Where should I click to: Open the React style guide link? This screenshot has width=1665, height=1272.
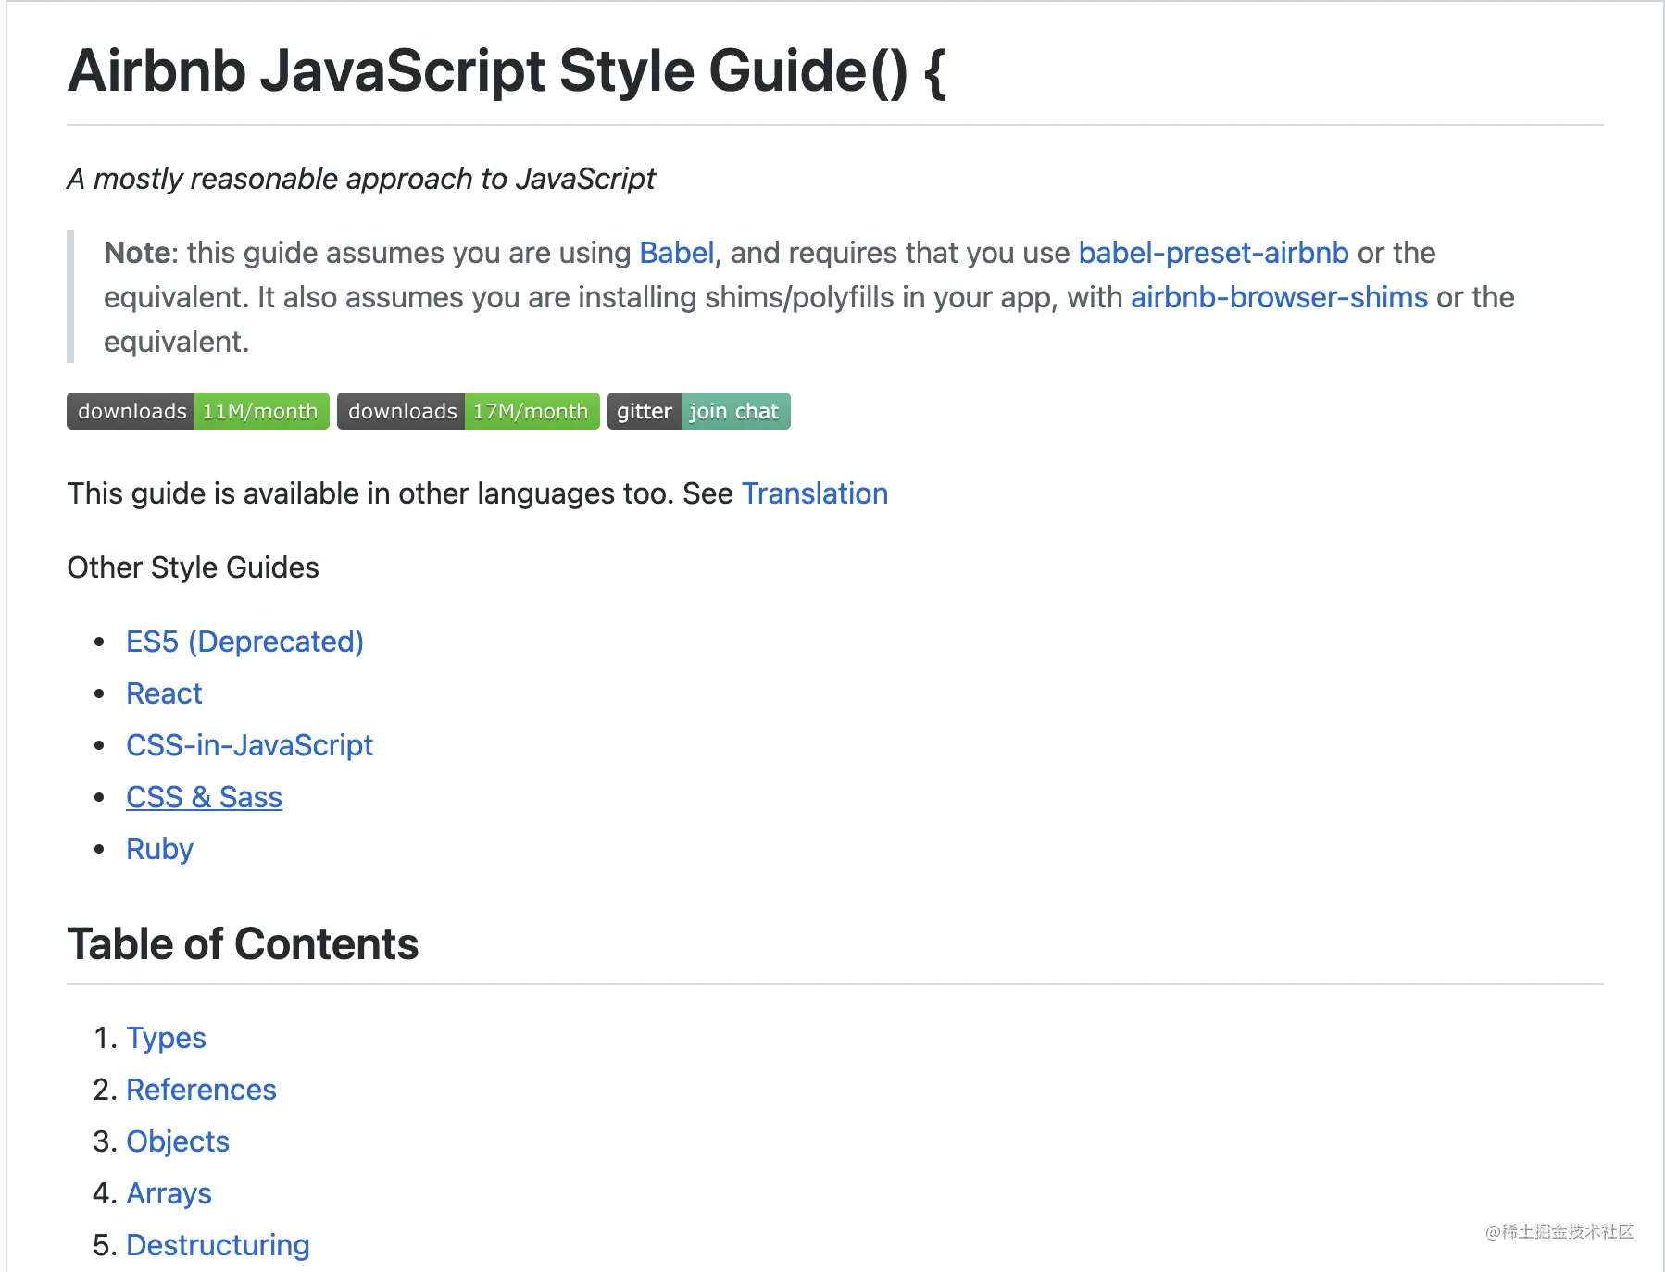(164, 693)
